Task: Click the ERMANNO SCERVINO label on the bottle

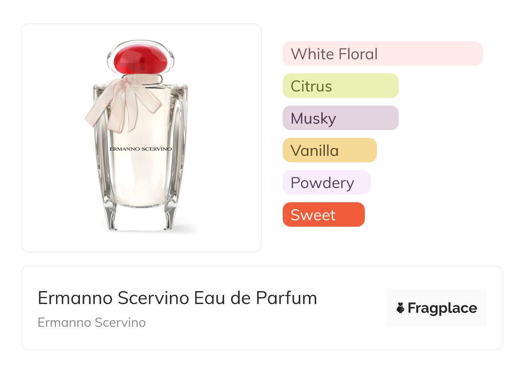Action: 141,149
